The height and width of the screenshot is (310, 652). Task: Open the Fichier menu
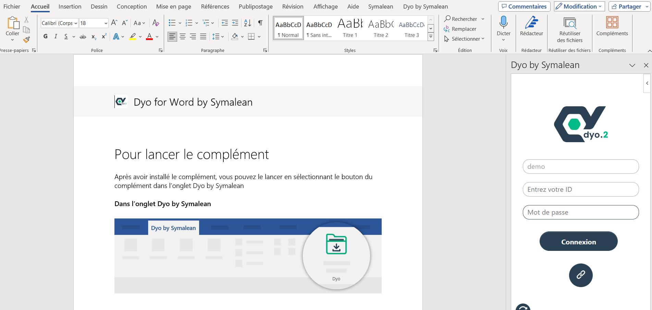pos(12,6)
